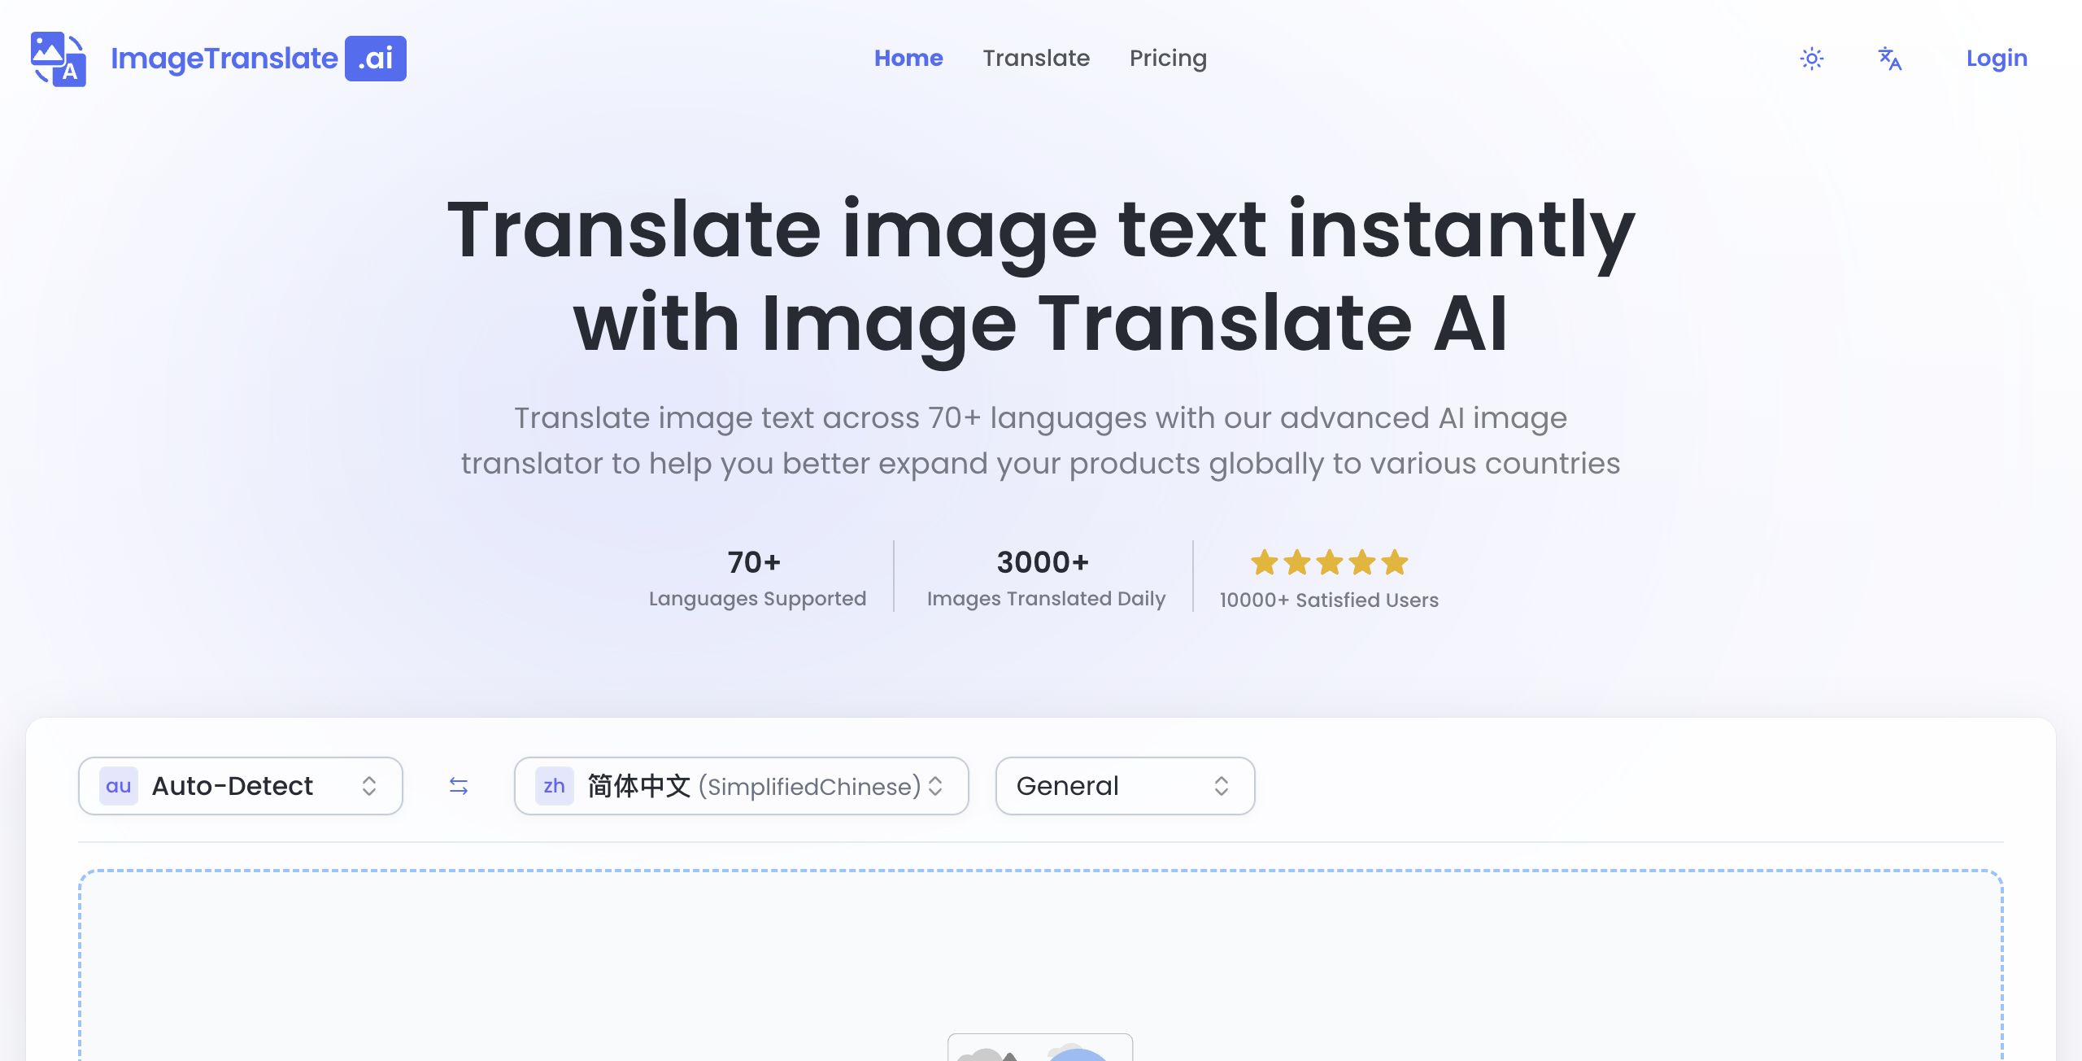Click the ImageTranslate .ai brand name
Screen dimensions: 2082x1061
click(x=258, y=59)
